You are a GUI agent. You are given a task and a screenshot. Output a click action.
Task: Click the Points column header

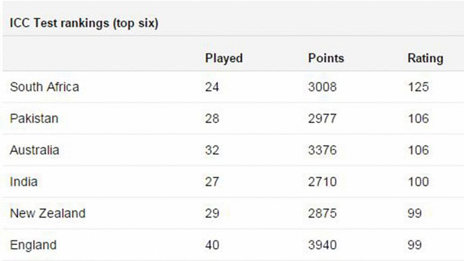click(326, 58)
